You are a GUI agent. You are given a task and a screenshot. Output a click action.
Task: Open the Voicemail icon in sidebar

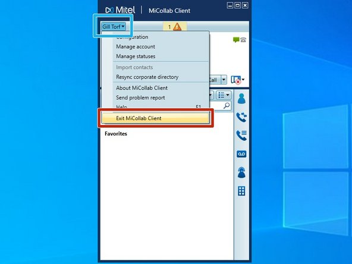[241, 154]
